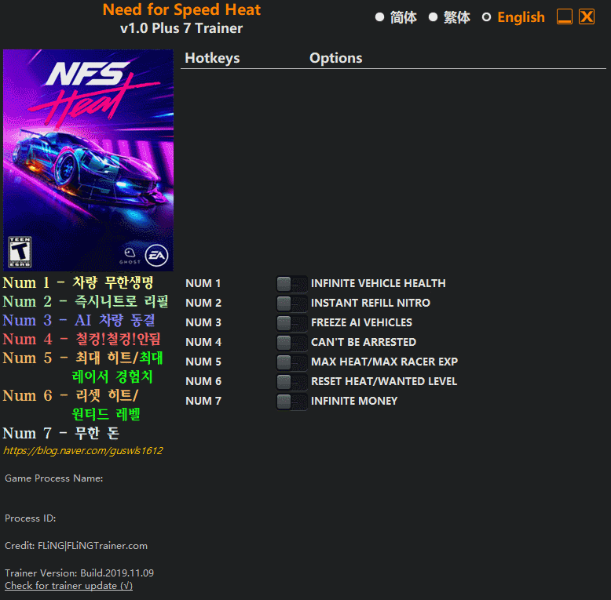Click NUM 6 hotkey label
This screenshot has height=600, width=611.
pos(203,381)
